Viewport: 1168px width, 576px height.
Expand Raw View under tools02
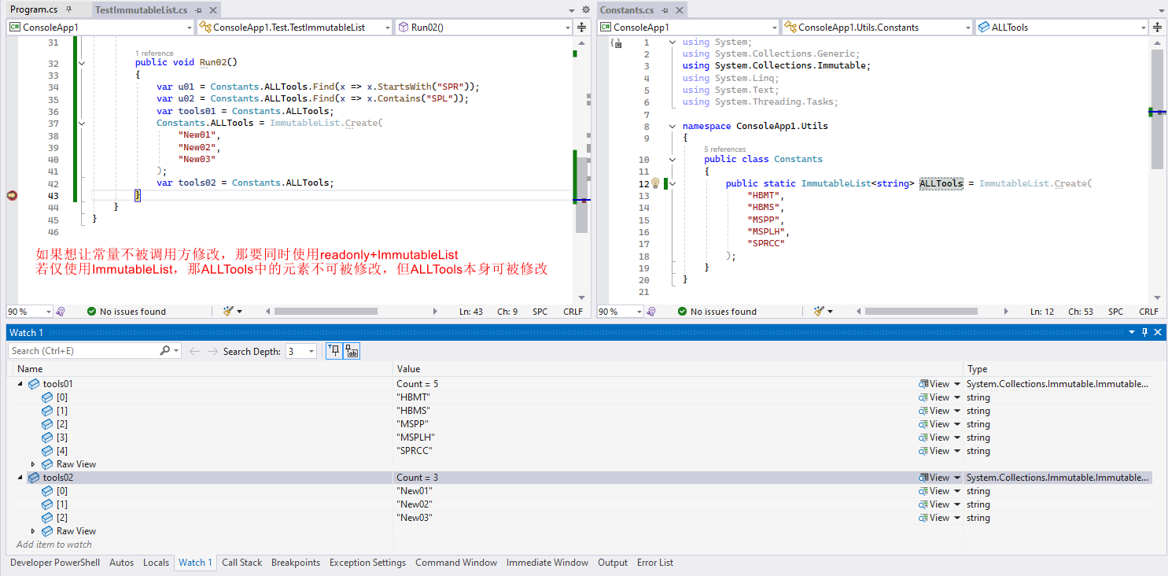point(32,530)
